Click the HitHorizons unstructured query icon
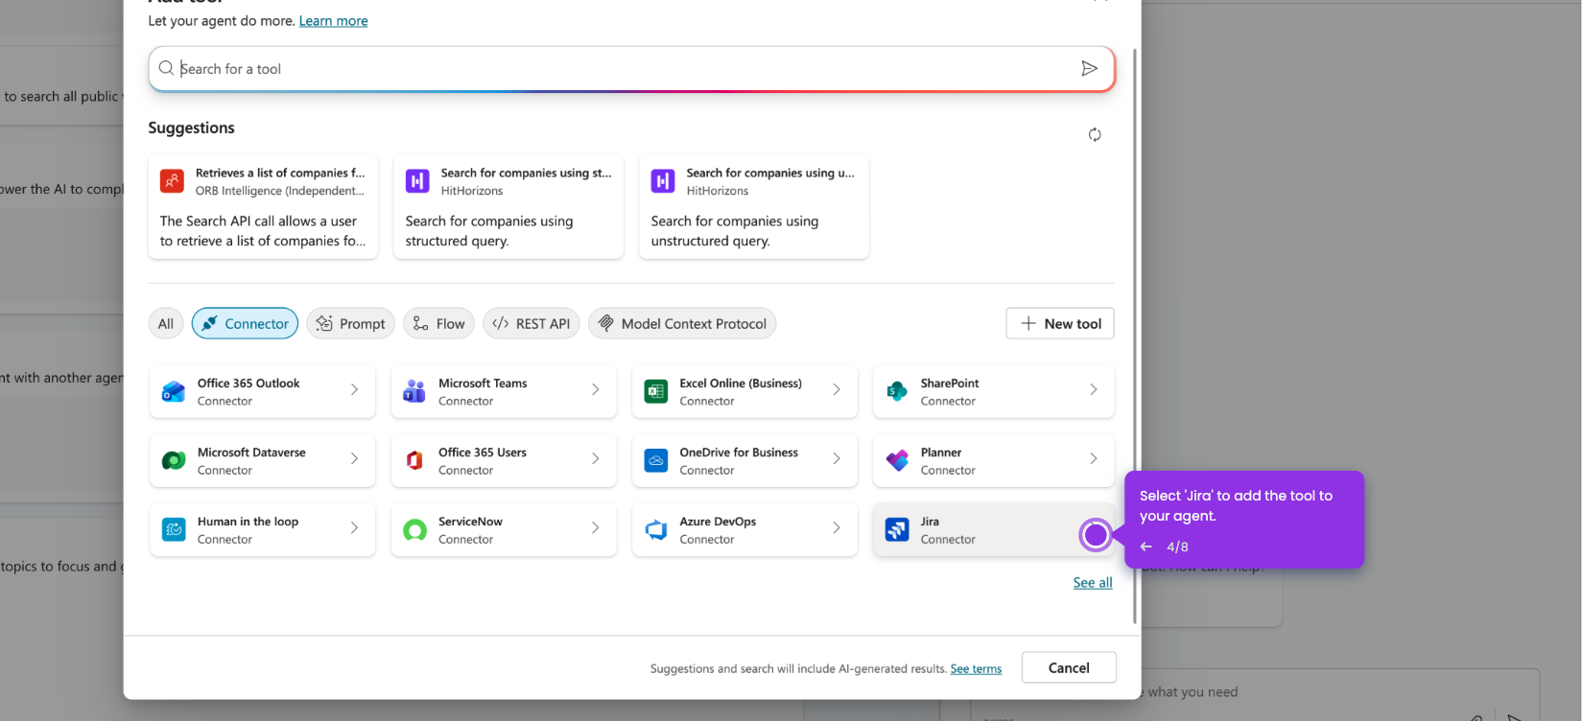 point(663,180)
